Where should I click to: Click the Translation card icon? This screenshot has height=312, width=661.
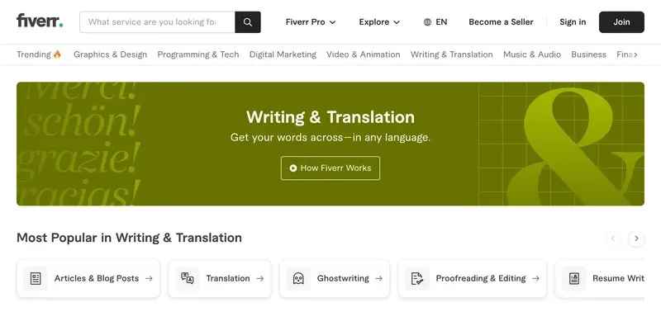point(188,278)
